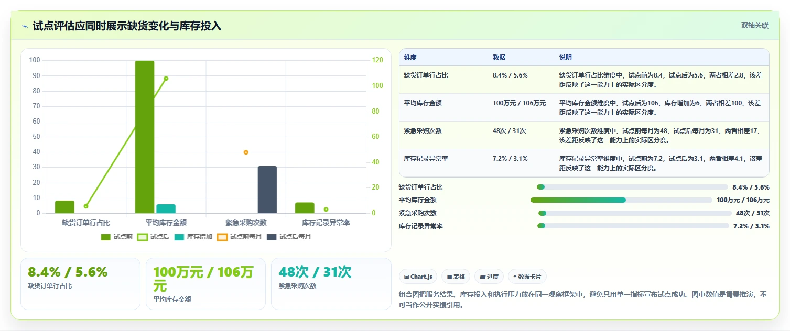Image resolution: width=790 pixels, height=331 pixels.
Task: Select the 48次 / 31次 table cell
Action: click(509, 131)
